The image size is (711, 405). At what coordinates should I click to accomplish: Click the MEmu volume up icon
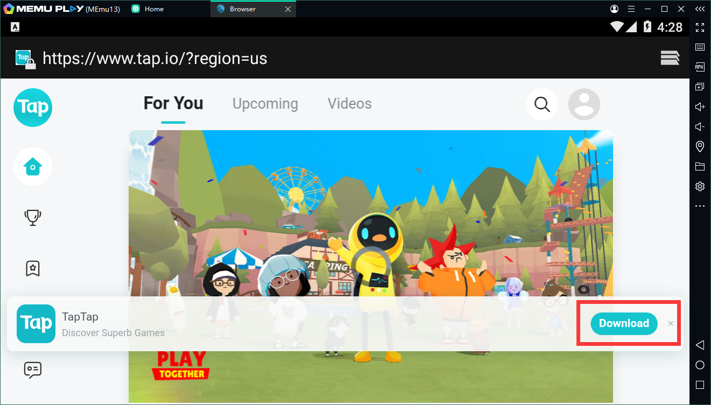[700, 106]
